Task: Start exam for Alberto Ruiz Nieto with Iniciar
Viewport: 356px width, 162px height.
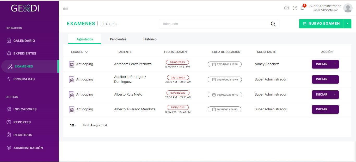Action: click(x=322, y=95)
